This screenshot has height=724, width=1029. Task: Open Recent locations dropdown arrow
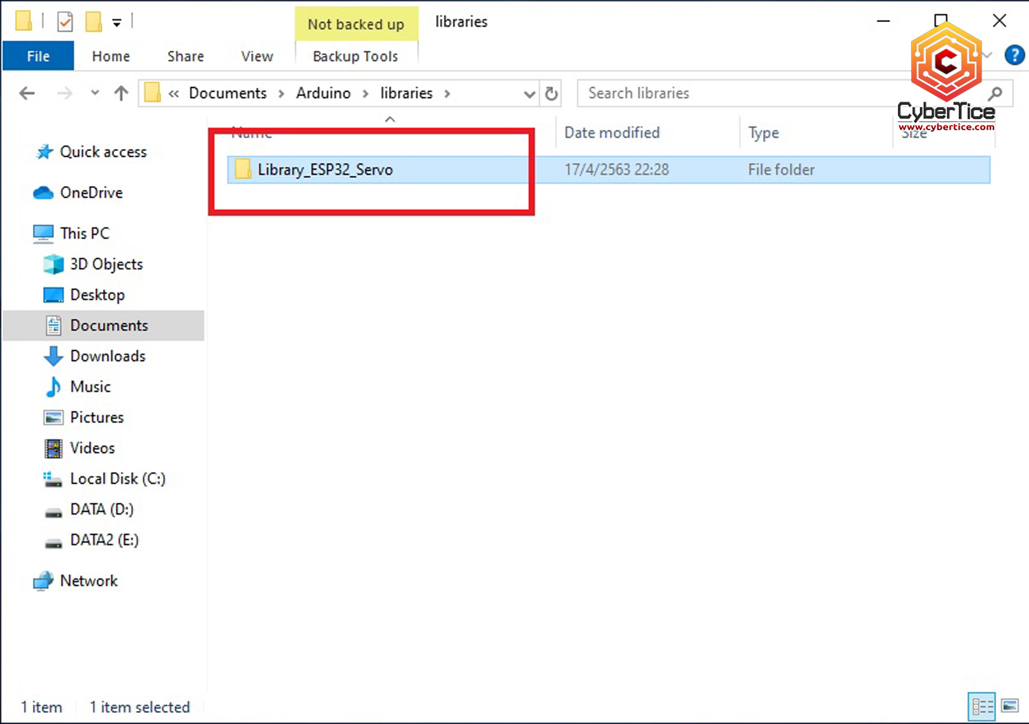pyautogui.click(x=95, y=93)
